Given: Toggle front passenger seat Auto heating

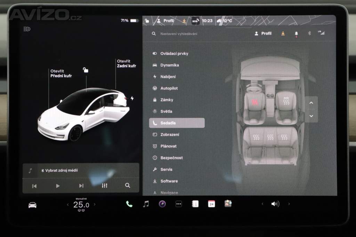Looking at the screenshot, I should click(x=286, y=101).
